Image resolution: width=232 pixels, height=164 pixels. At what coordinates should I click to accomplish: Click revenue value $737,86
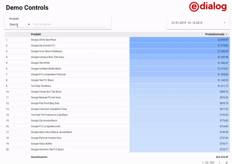pyautogui.click(x=224, y=138)
